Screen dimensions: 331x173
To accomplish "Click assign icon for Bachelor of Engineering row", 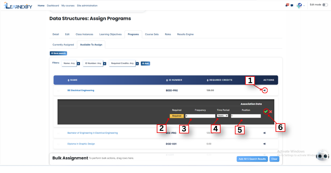I will 264,133.
